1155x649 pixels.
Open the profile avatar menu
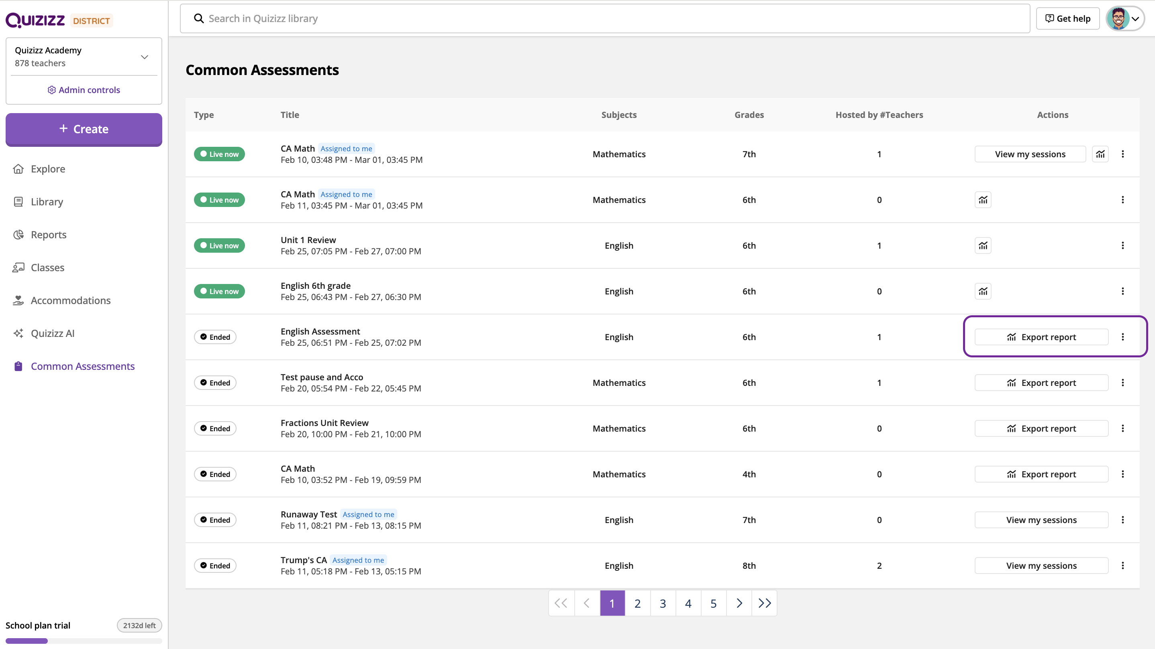1124,18
